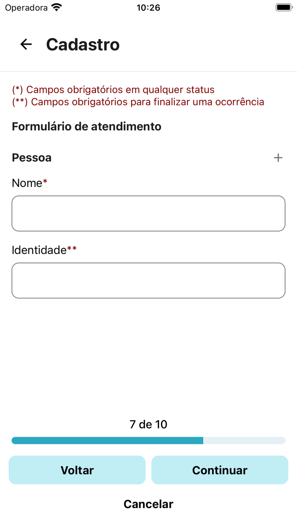This screenshot has height=529, width=297.
Task: Tap the battery indicator icon
Action: click(x=283, y=6)
